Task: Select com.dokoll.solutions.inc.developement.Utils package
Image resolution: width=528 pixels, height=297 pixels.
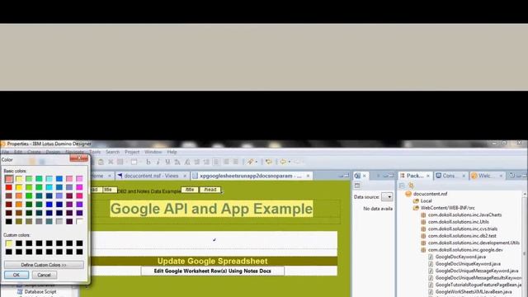Action: click(474, 243)
